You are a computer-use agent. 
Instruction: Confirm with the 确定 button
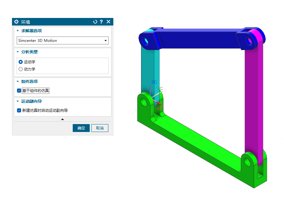point(81,128)
